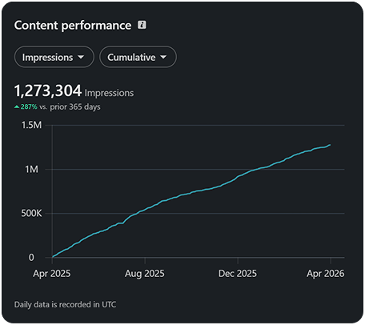Image resolution: width=365 pixels, height=325 pixels.
Task: Click the chart line start at zero
Action: click(x=53, y=257)
